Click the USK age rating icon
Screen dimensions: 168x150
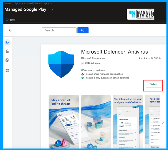click(82, 63)
